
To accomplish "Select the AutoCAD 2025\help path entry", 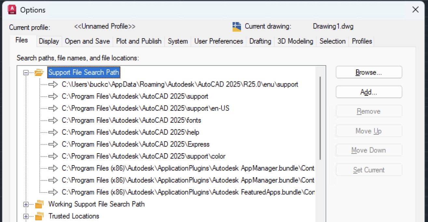I will click(130, 132).
